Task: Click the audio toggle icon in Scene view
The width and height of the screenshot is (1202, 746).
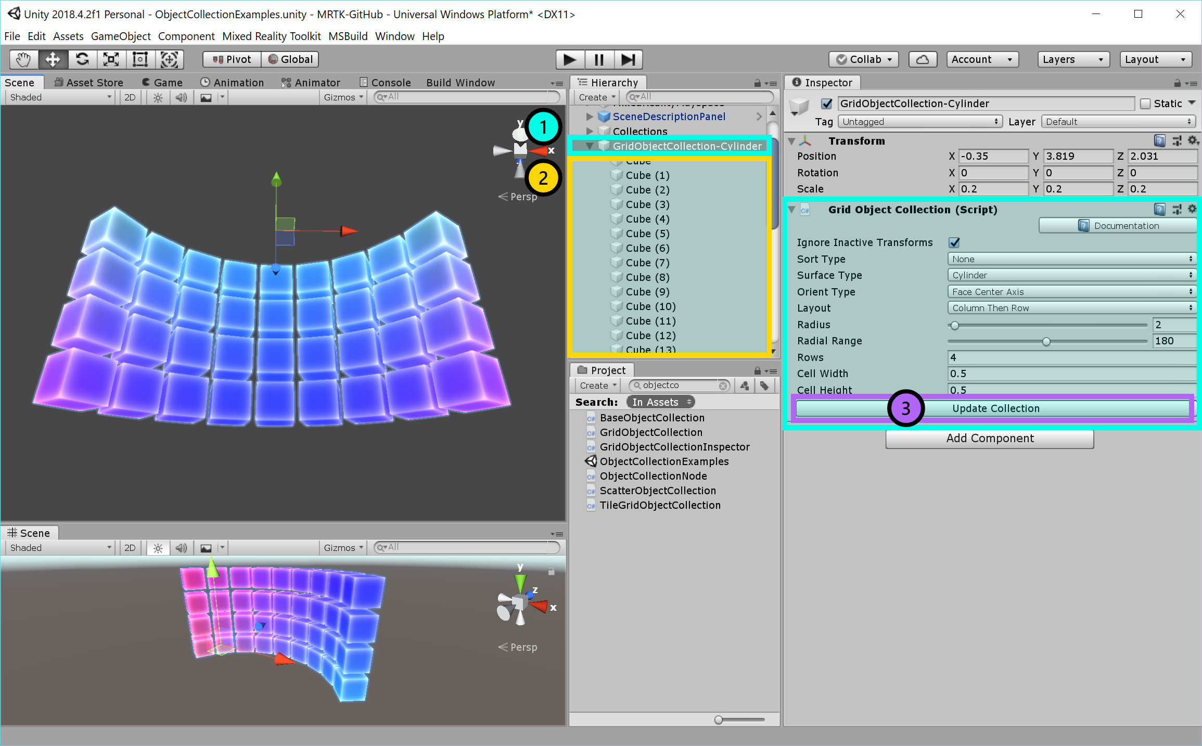Action: (x=181, y=98)
